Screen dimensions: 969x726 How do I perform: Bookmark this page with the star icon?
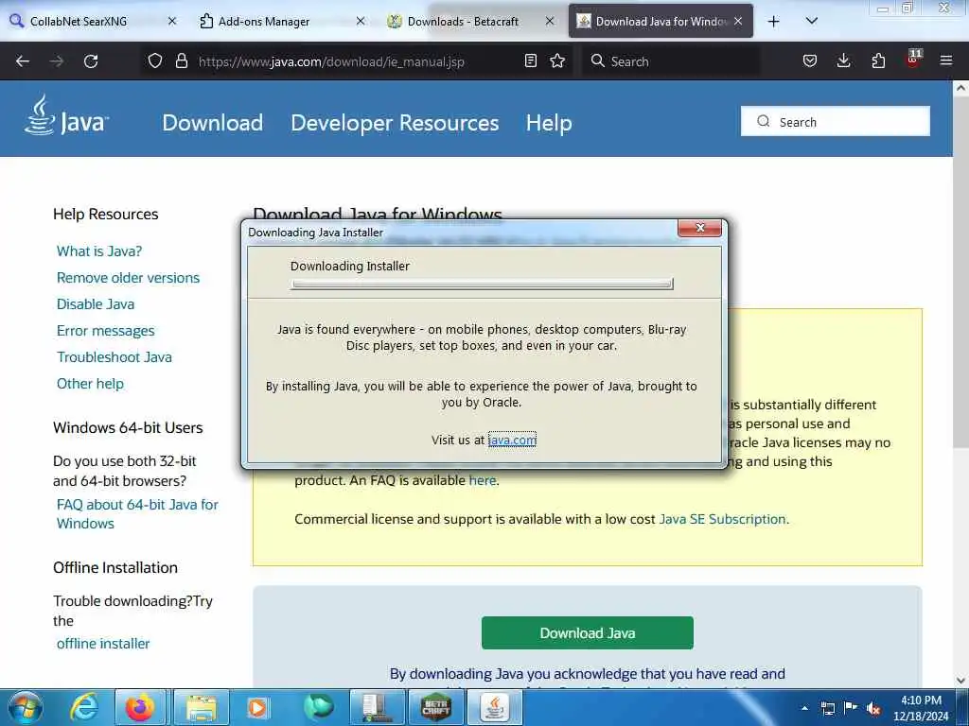557,60
